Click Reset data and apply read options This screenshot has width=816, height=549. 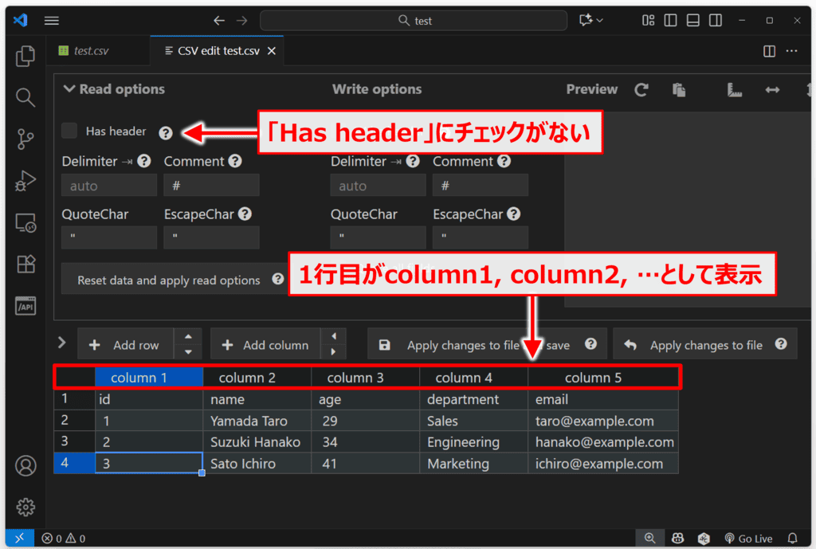tap(168, 280)
